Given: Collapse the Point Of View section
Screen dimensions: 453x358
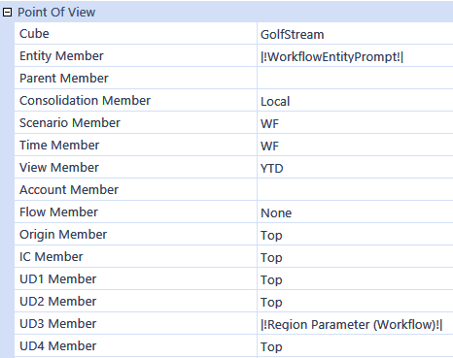Looking at the screenshot, I should [x=7, y=13].
